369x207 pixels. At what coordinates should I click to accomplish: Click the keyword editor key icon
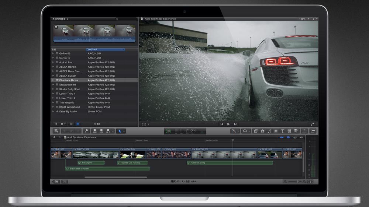(x=86, y=131)
